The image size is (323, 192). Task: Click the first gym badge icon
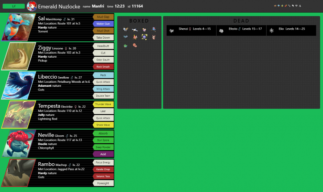[275, 6]
